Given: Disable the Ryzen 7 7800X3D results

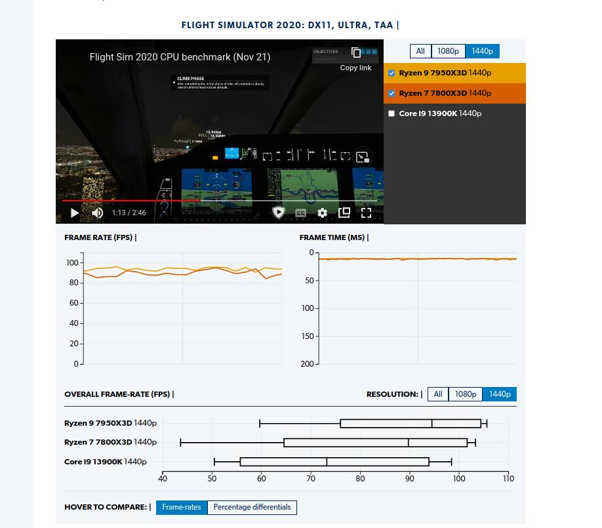Looking at the screenshot, I should pos(391,93).
